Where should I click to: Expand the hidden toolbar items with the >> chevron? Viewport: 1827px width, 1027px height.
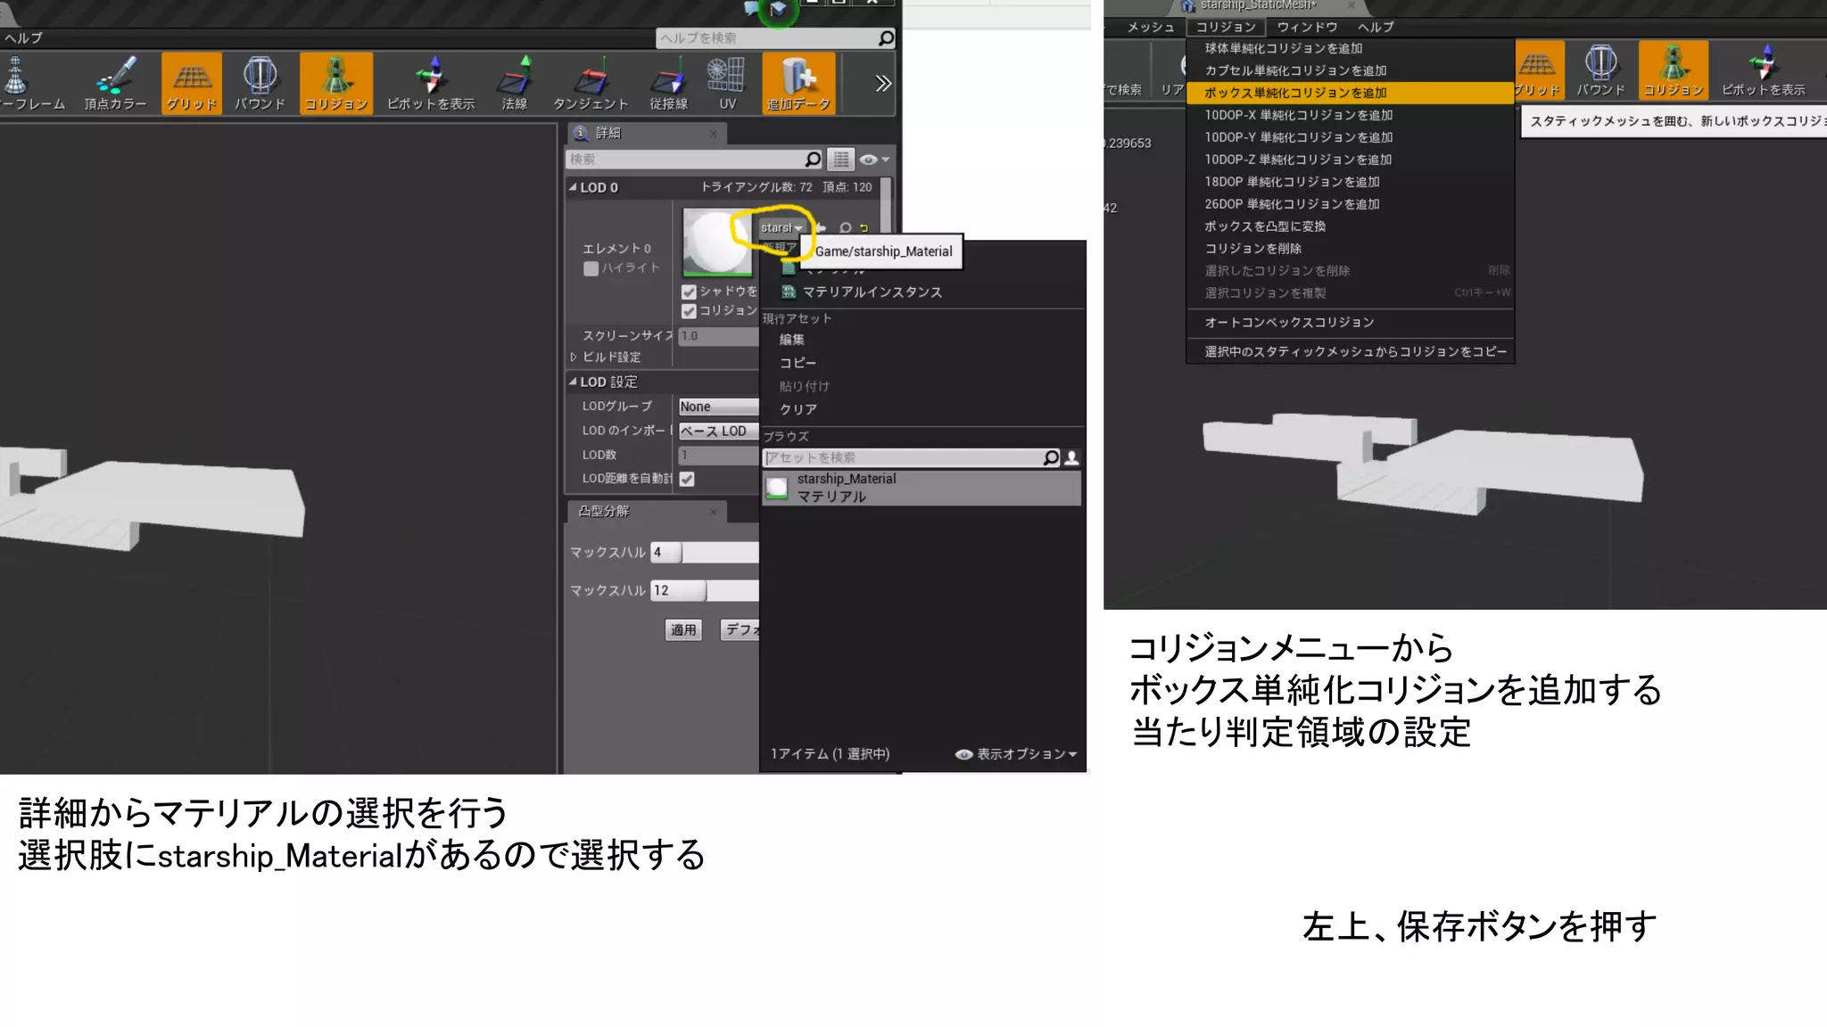[x=882, y=84]
